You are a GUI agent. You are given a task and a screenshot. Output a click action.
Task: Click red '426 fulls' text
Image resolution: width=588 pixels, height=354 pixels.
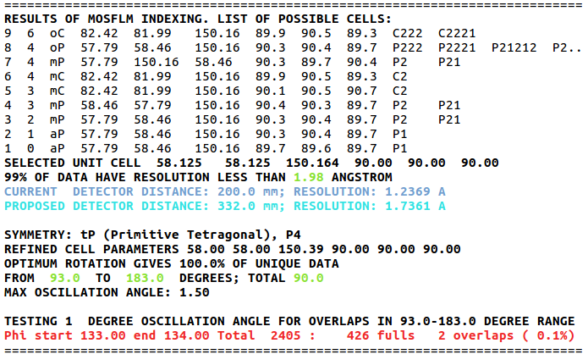click(x=381, y=335)
